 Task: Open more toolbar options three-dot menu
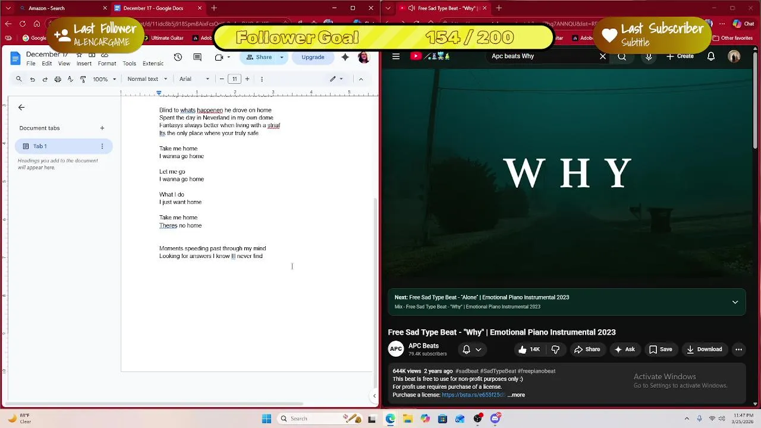[x=262, y=78]
